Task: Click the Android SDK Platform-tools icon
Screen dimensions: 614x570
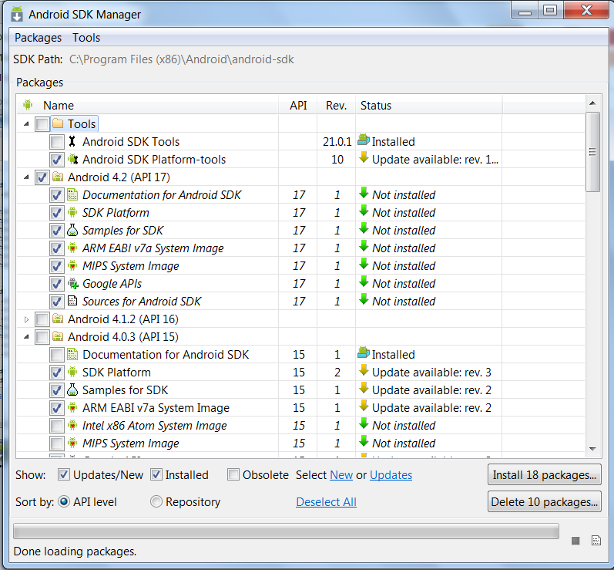Action: point(72,159)
